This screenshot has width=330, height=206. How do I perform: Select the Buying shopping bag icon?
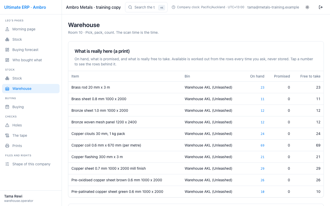pos(7,107)
